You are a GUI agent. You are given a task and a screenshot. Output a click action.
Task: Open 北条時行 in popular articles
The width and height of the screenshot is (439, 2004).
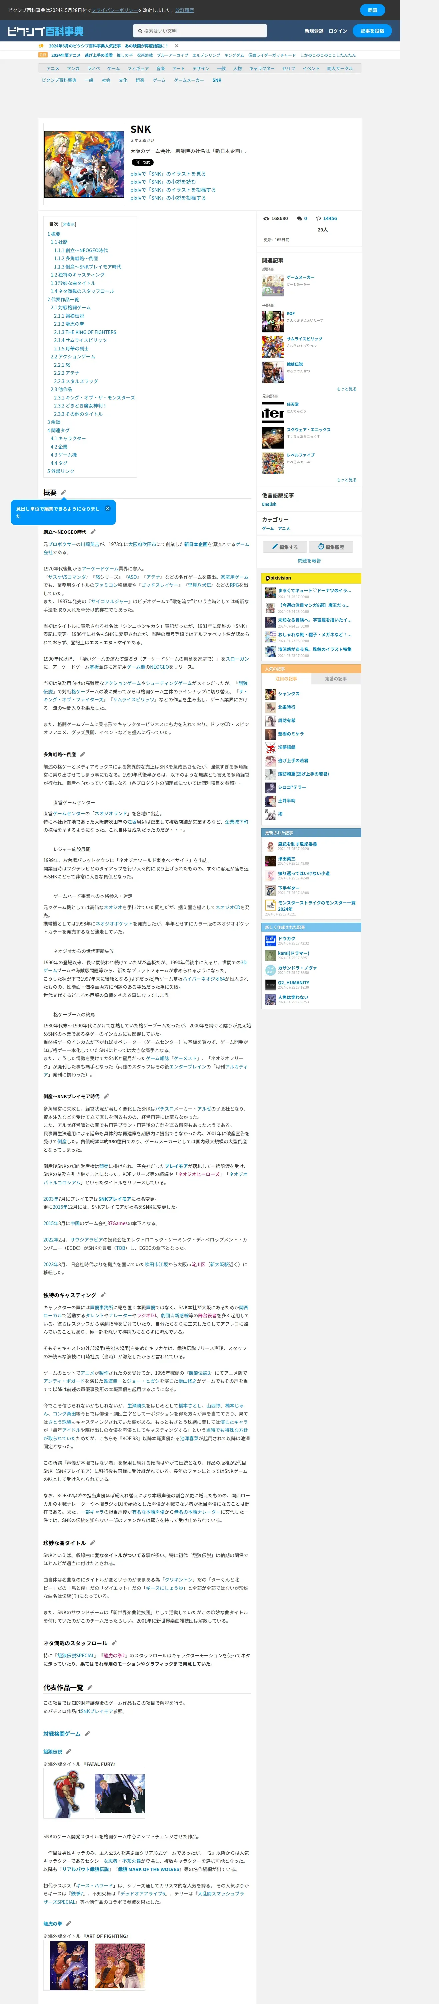(x=287, y=707)
